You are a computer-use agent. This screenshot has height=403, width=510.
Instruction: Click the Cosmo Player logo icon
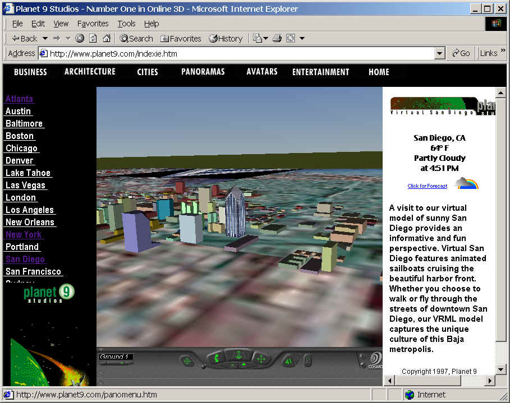(x=376, y=360)
